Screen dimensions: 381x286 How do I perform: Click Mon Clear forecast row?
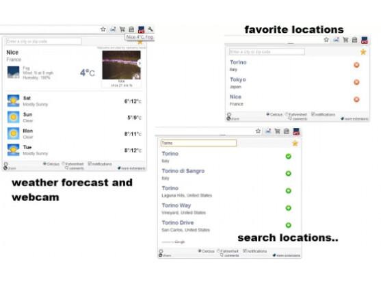pos(74,134)
